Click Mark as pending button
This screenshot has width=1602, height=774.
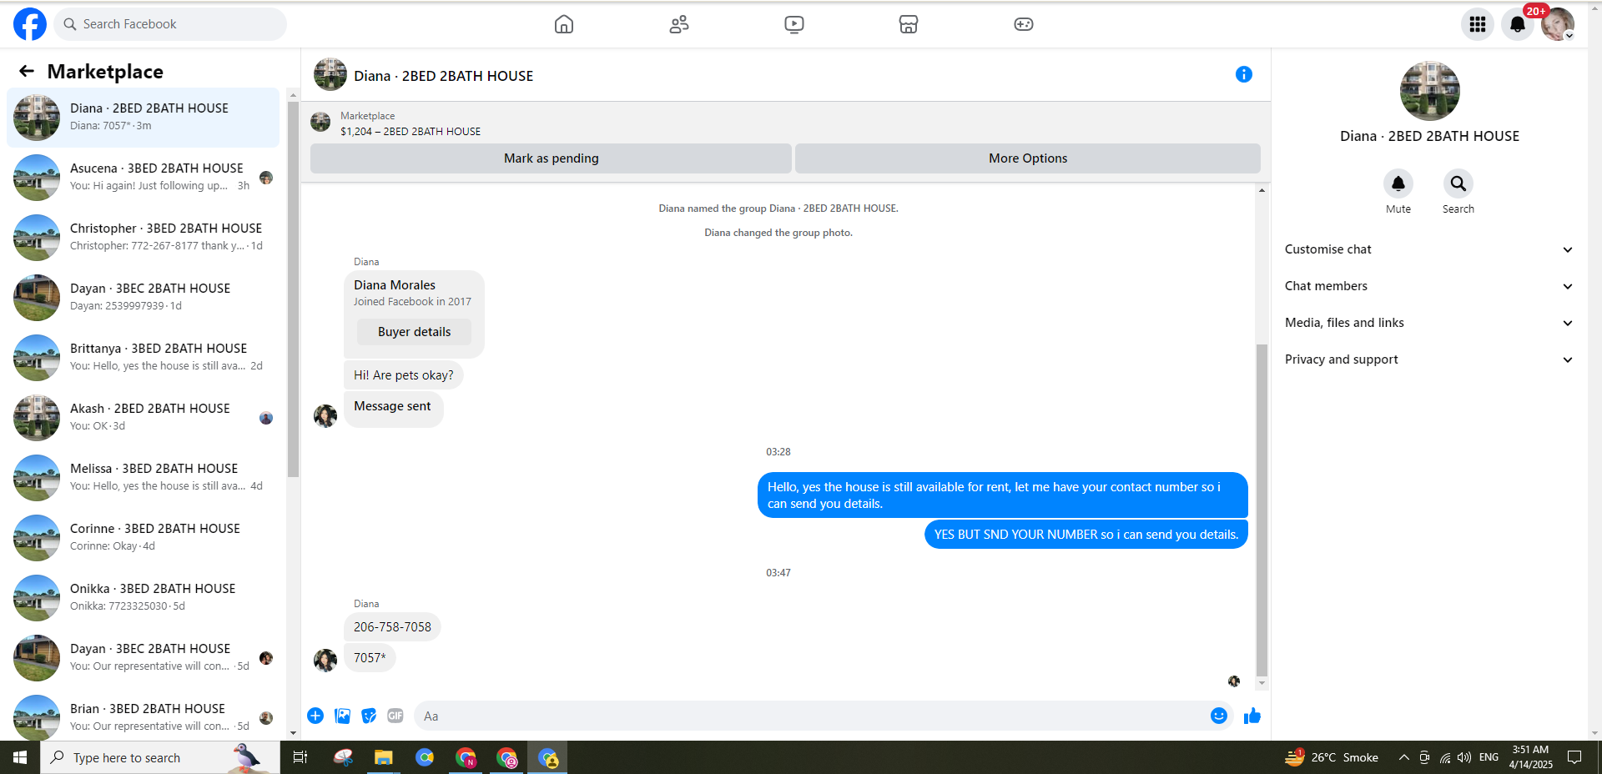(551, 158)
